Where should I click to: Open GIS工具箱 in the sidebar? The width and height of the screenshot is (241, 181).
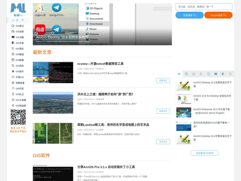pyautogui.click(x=18, y=100)
